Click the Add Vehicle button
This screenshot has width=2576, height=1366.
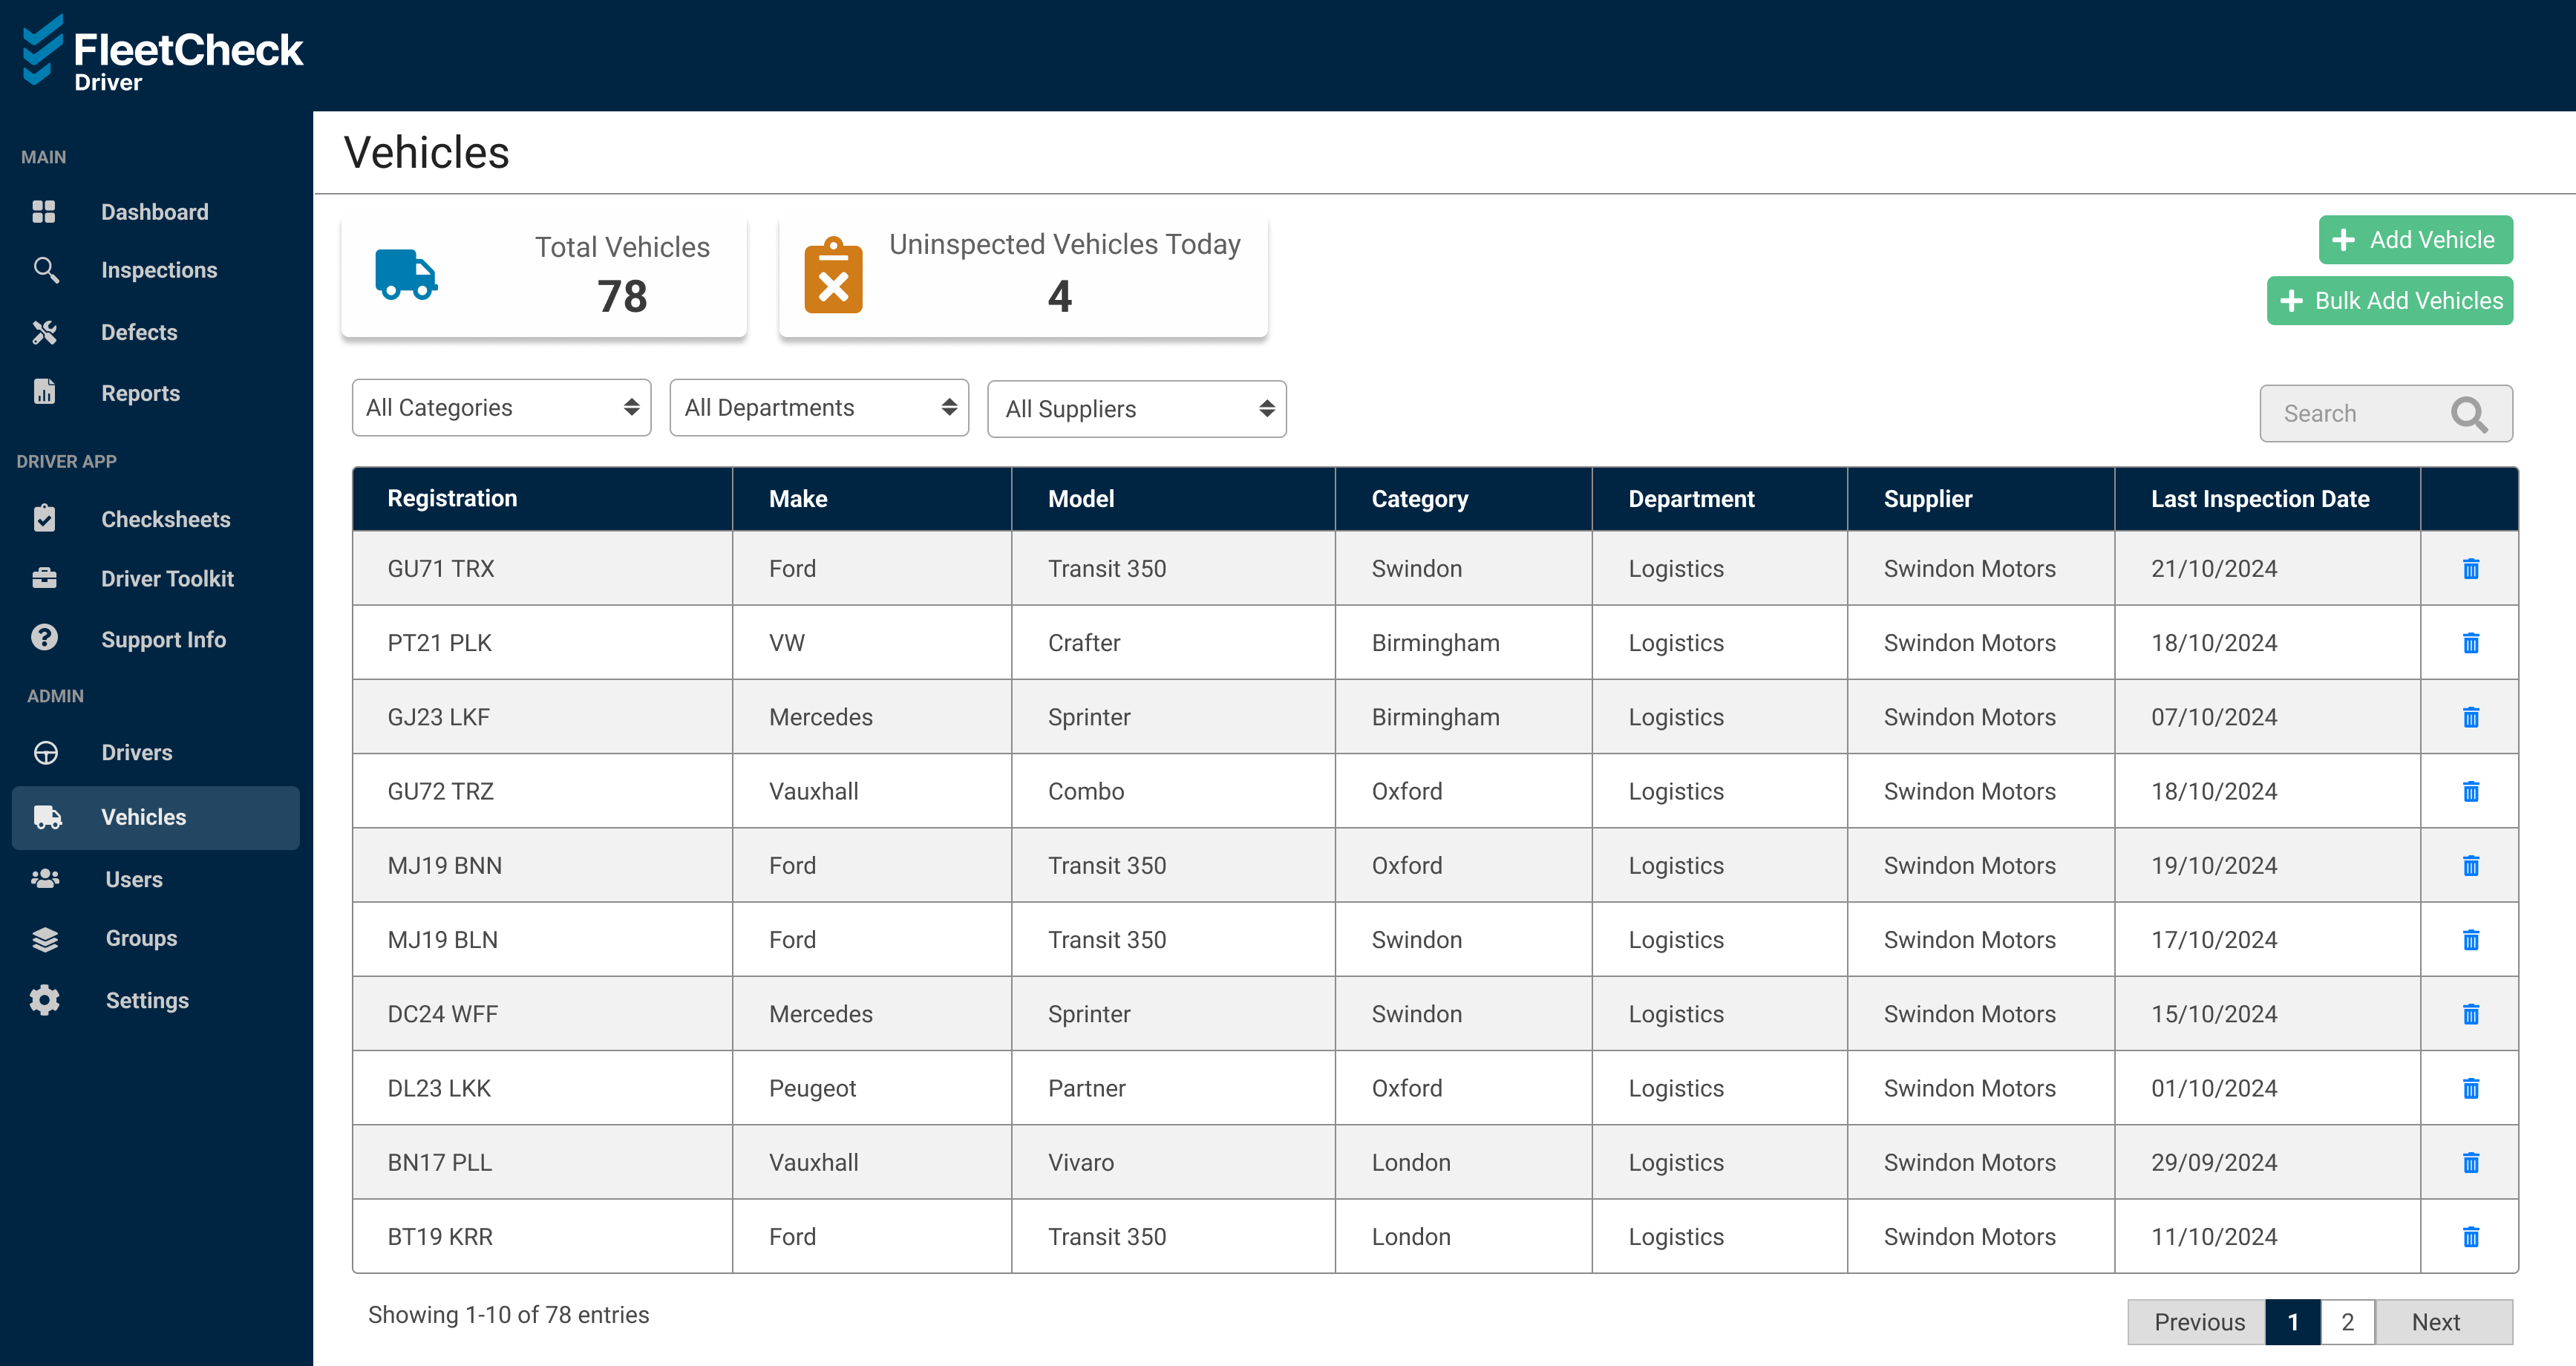click(2414, 240)
